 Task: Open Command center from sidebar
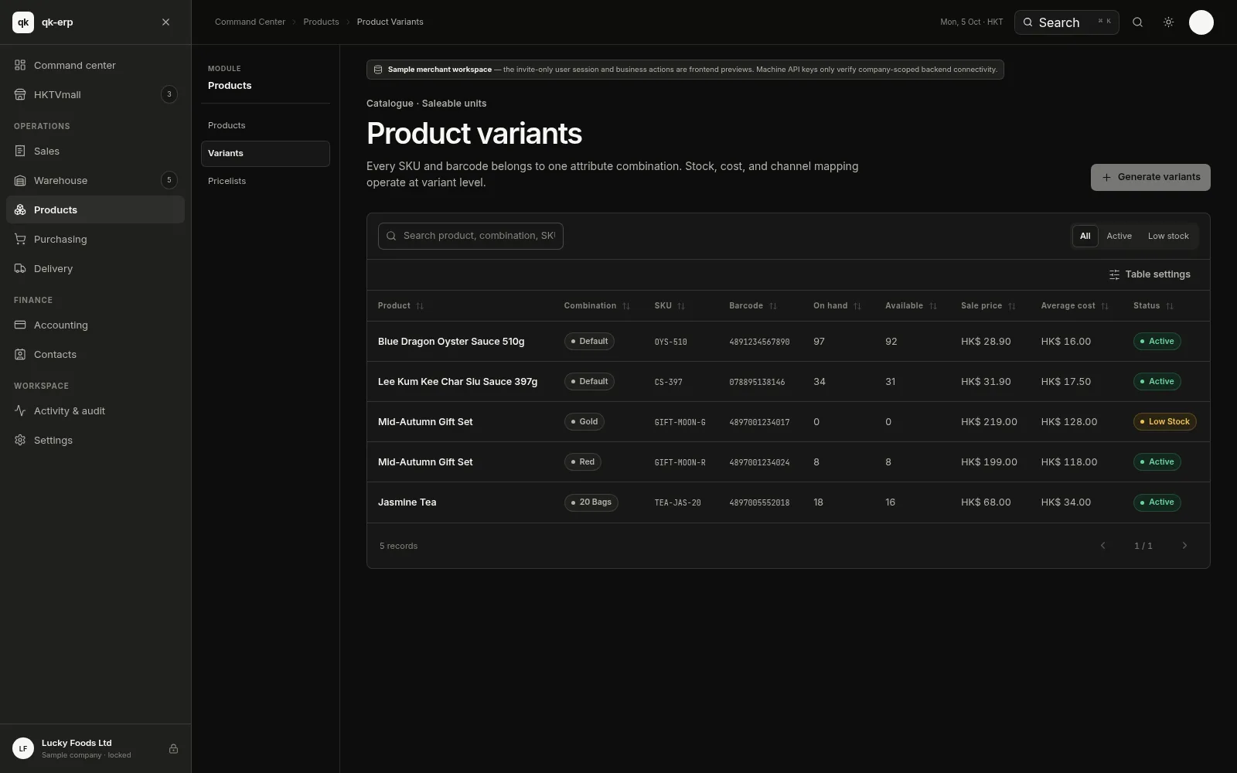[95, 65]
